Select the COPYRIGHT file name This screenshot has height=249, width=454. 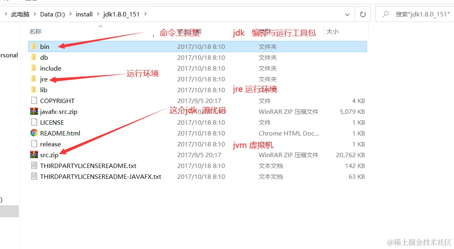57,101
